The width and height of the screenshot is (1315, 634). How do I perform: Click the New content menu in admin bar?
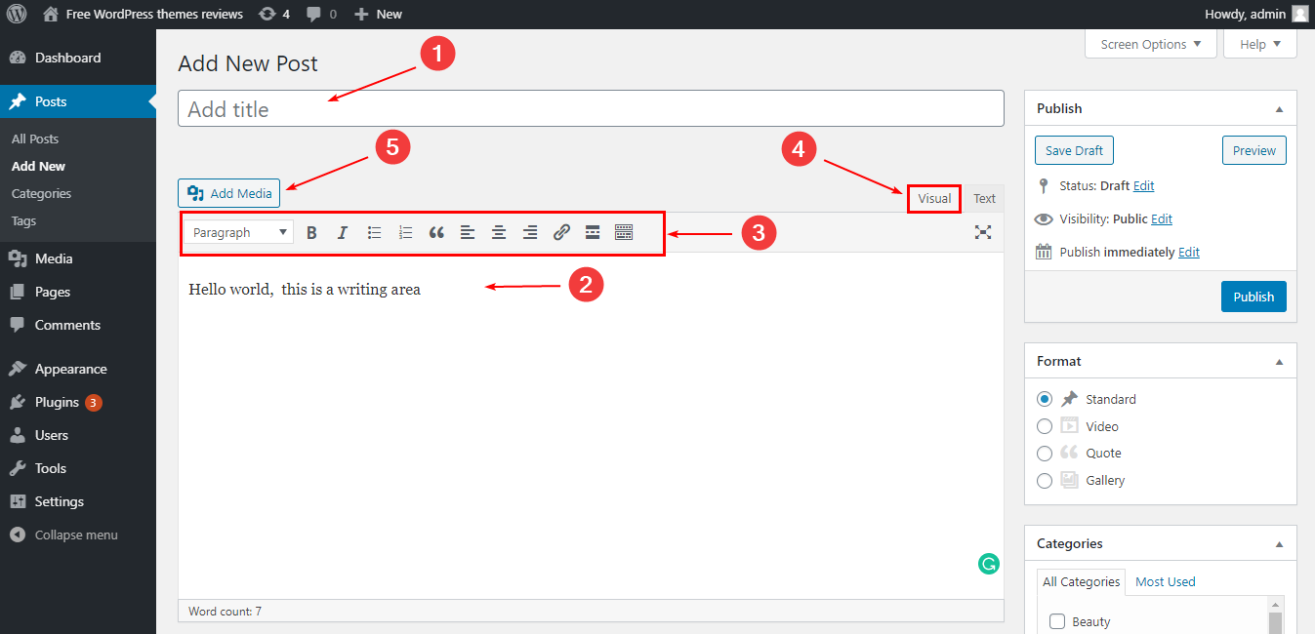point(378,14)
